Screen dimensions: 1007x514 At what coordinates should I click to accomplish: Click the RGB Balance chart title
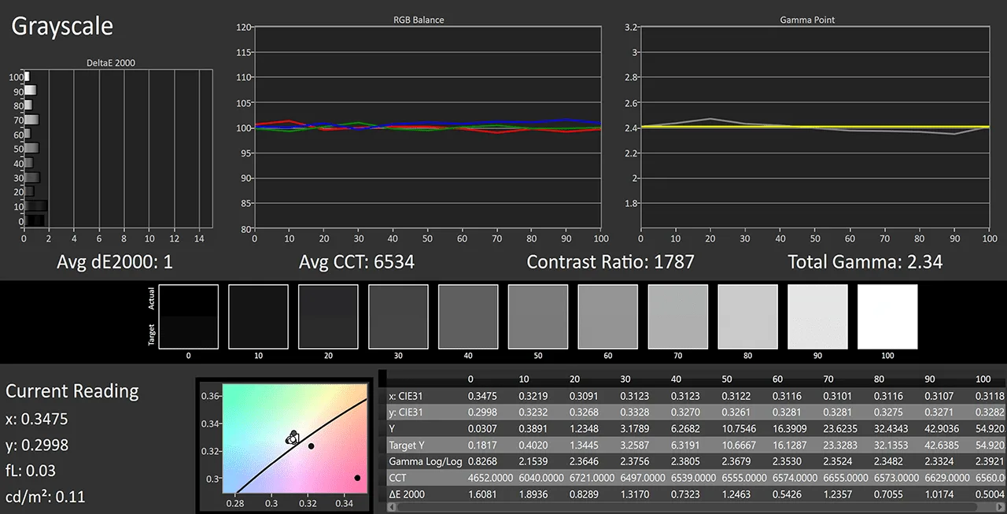click(419, 20)
